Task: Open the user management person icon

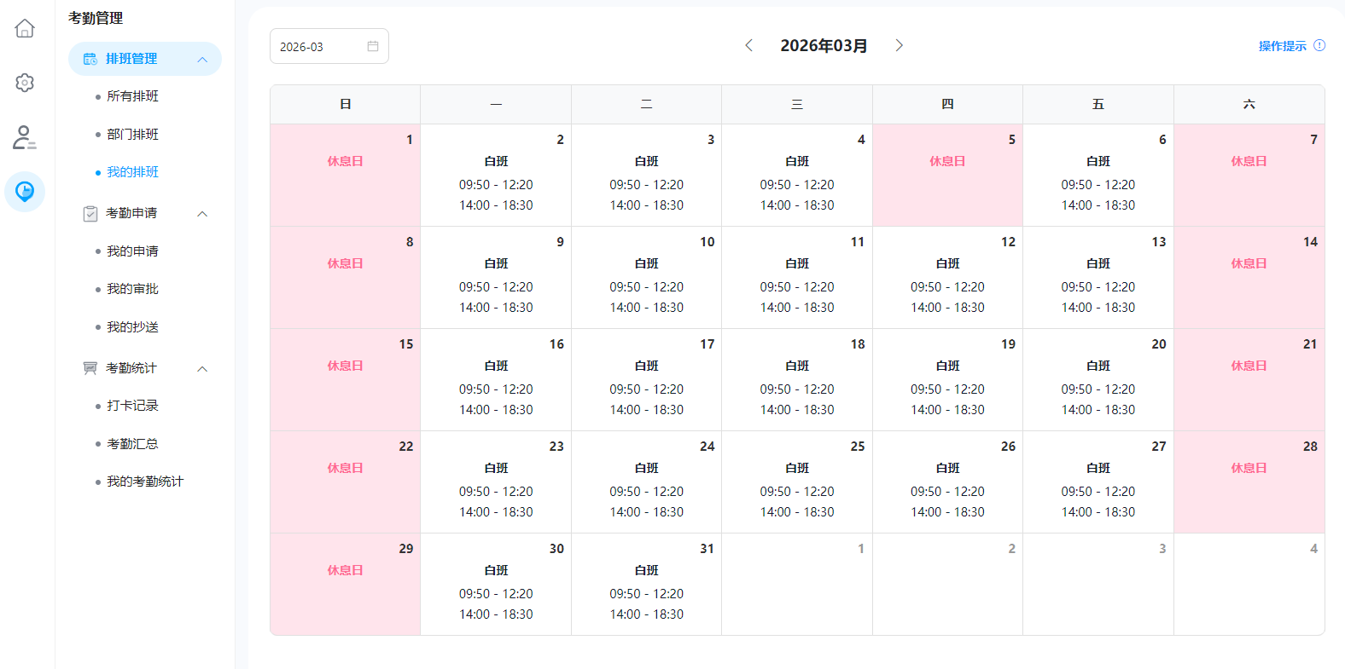Action: (x=25, y=137)
